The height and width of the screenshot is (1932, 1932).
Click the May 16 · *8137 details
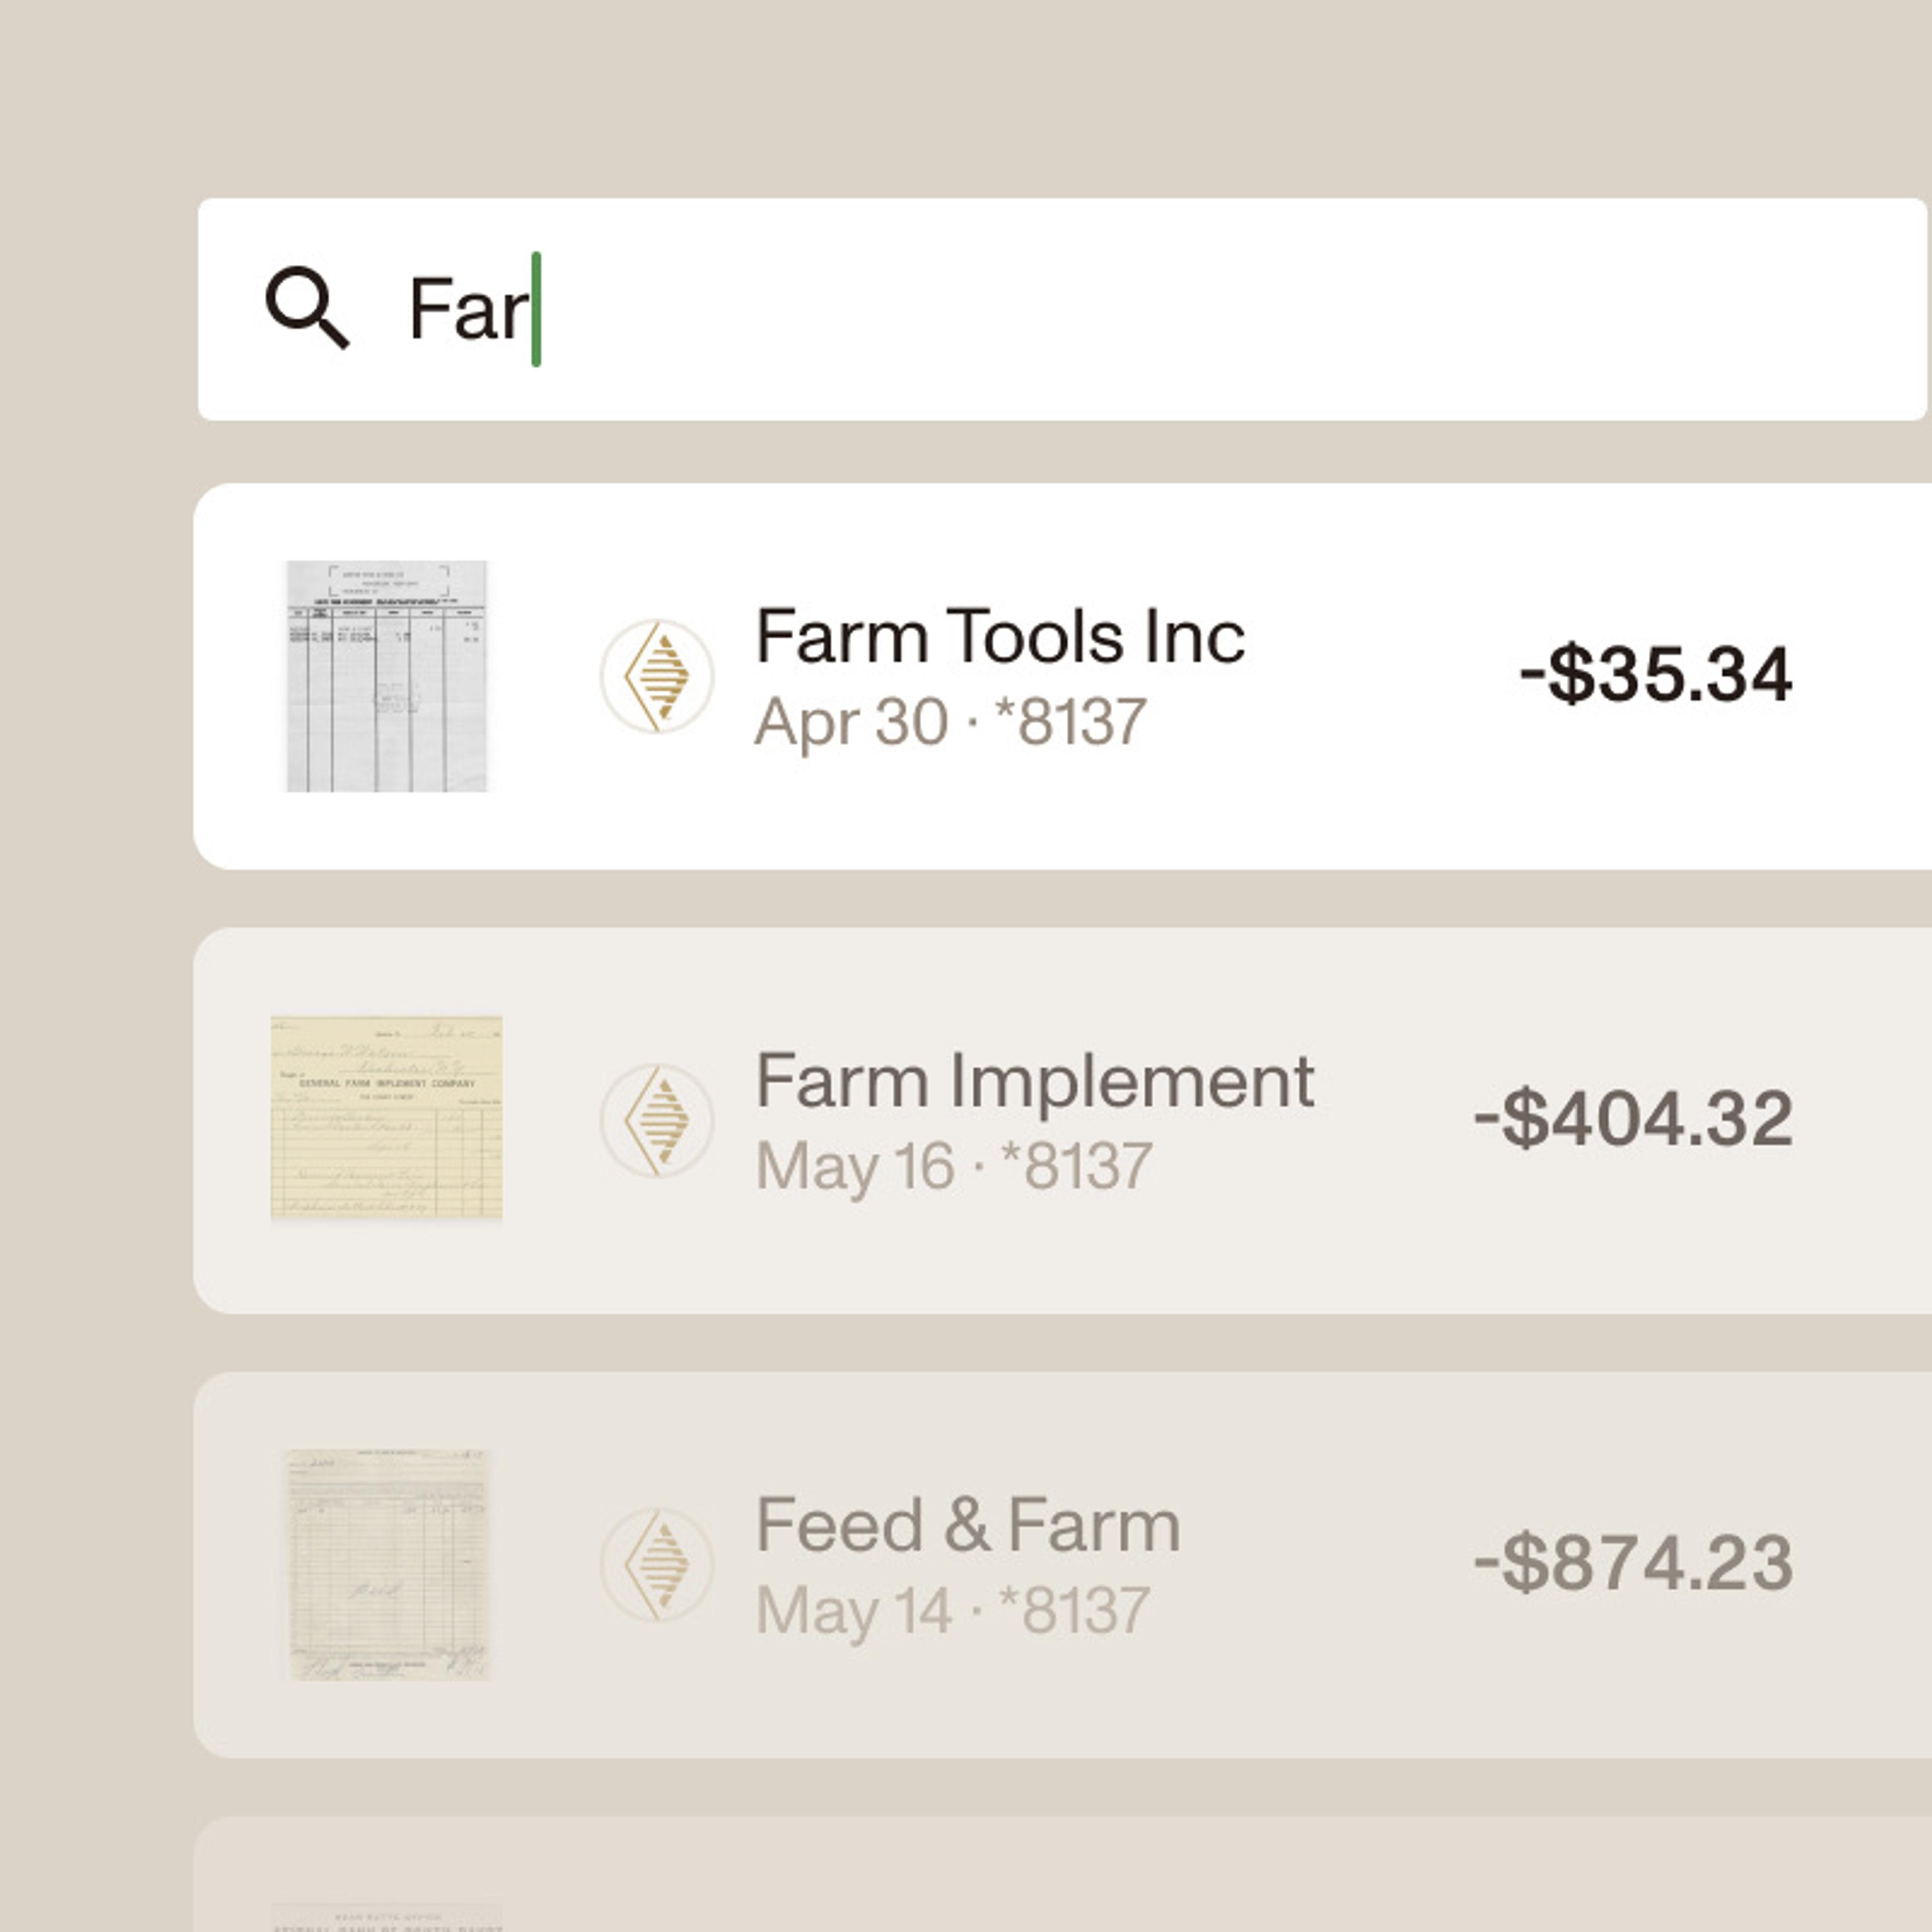coord(953,1166)
